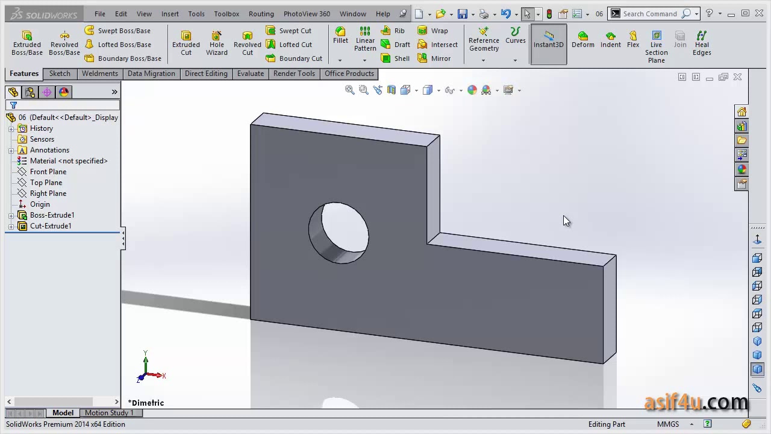The height and width of the screenshot is (434, 771).
Task: Zoom to Fit in the view toolbar
Action: 349,90
